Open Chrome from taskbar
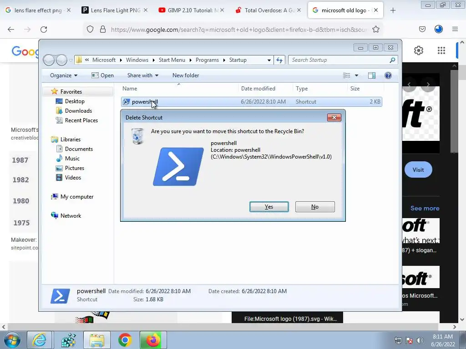Image resolution: width=466 pixels, height=349 pixels. point(125,340)
